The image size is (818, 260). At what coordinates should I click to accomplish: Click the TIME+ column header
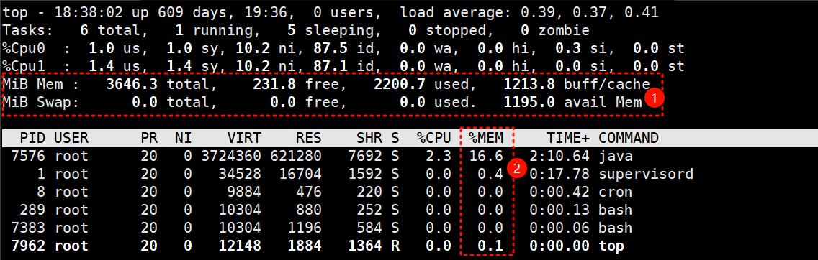tap(568, 138)
